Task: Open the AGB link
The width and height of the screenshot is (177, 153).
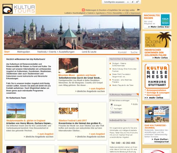Action: pos(126,13)
